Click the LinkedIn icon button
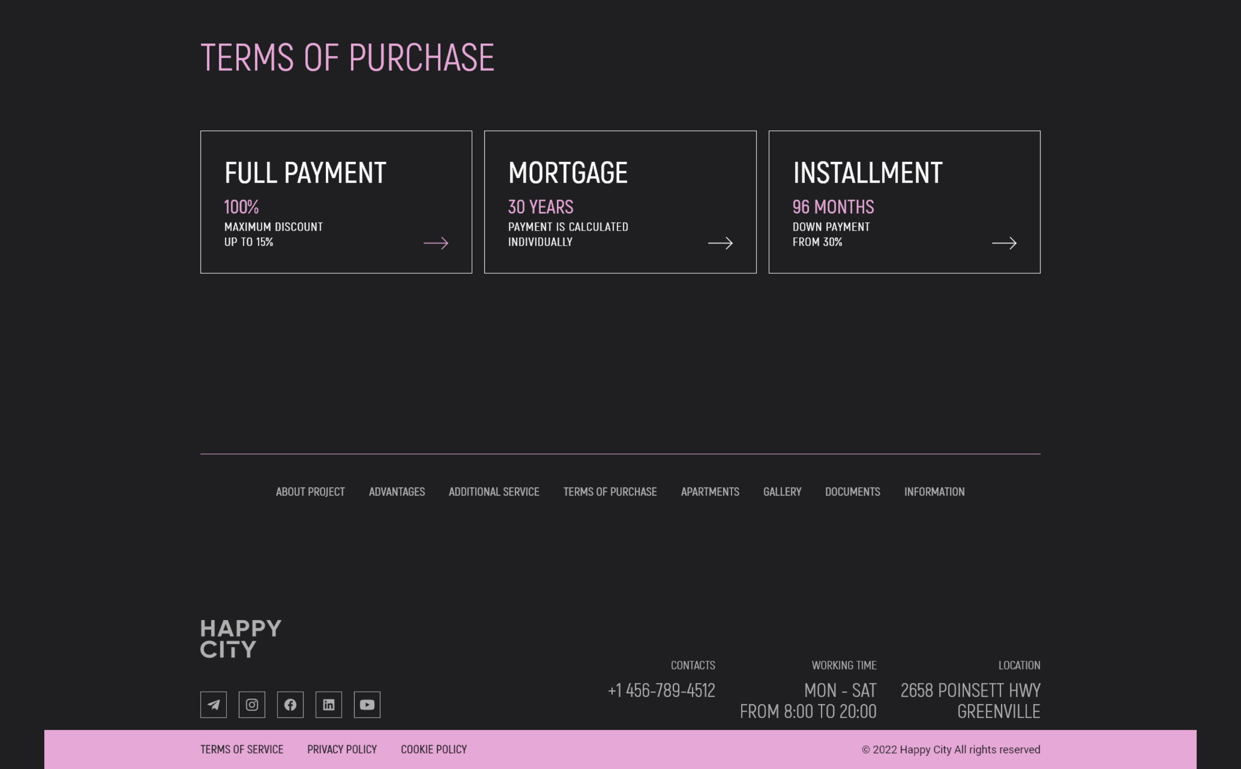The image size is (1241, 769). tap(329, 704)
